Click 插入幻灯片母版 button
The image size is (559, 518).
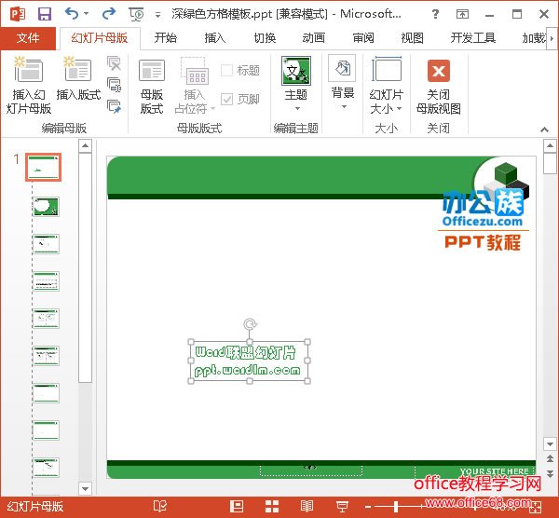point(29,86)
